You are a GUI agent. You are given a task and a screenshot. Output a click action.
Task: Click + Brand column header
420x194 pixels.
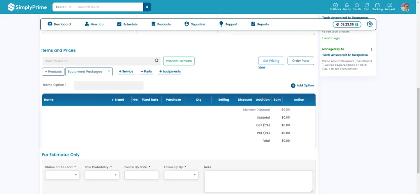point(118,100)
